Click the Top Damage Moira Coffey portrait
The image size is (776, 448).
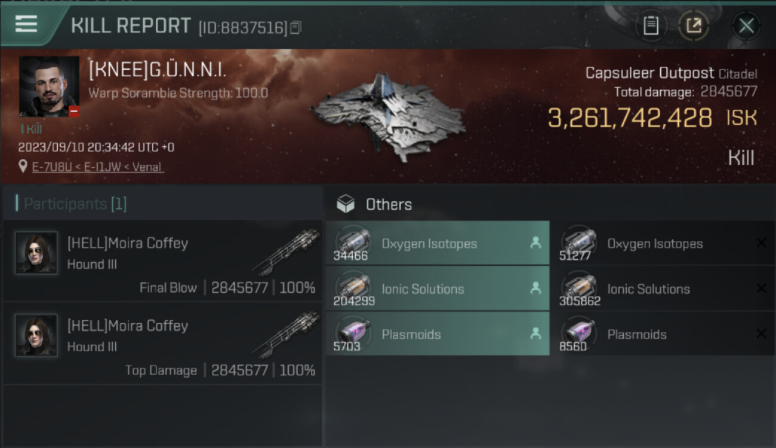[x=36, y=336]
